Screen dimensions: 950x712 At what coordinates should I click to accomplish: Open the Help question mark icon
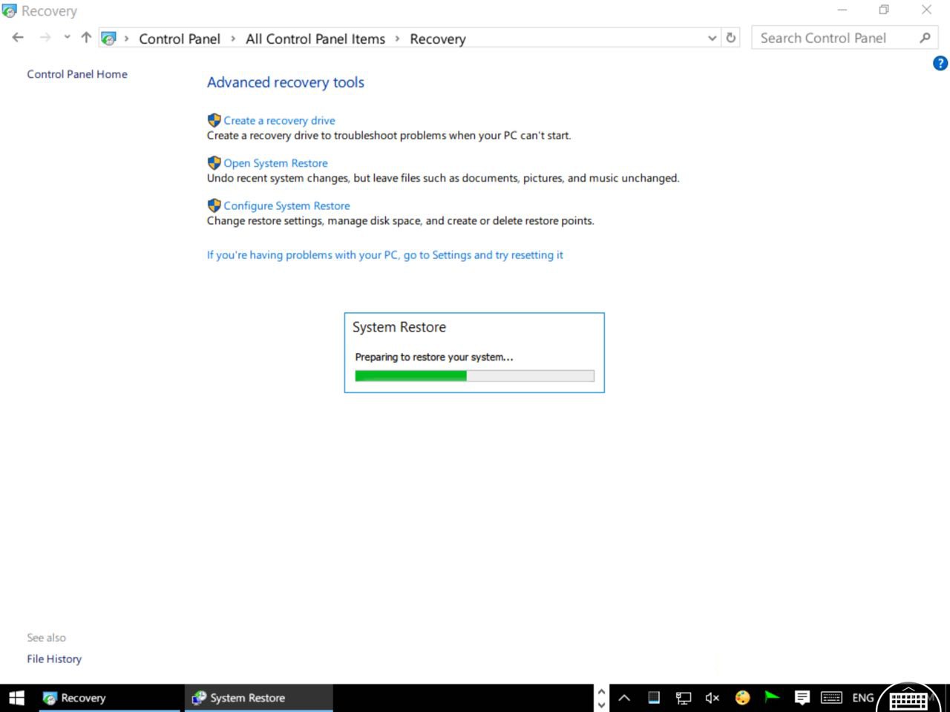click(x=940, y=64)
